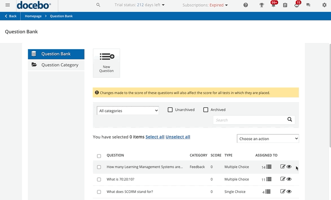Click the Back button
The width and height of the screenshot is (331, 200).
[x=10, y=16]
